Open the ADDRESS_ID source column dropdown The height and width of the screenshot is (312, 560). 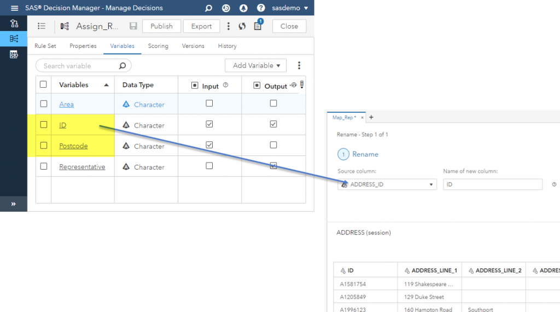click(x=387, y=184)
